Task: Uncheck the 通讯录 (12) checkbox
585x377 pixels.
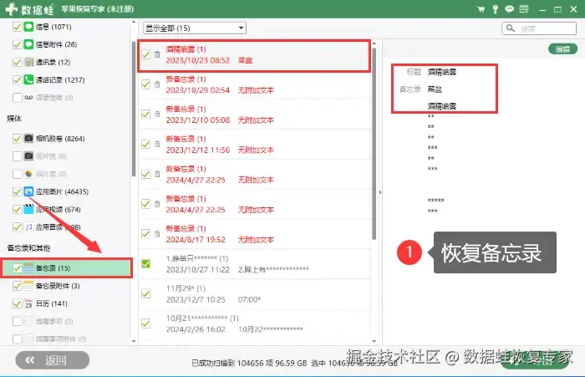Action: [17, 62]
